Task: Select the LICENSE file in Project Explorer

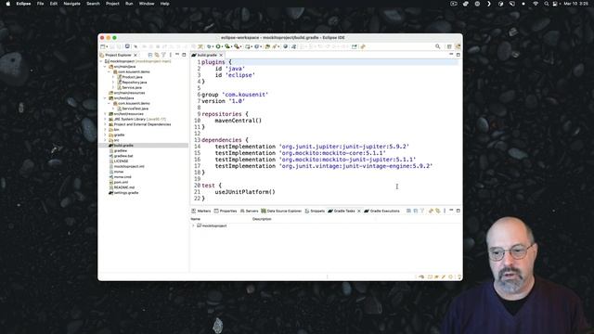Action: 121,161
